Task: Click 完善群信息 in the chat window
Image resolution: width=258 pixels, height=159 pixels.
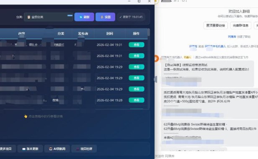Action: pos(240,26)
